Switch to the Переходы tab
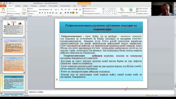This screenshot has height=99, width=176. 34,6
